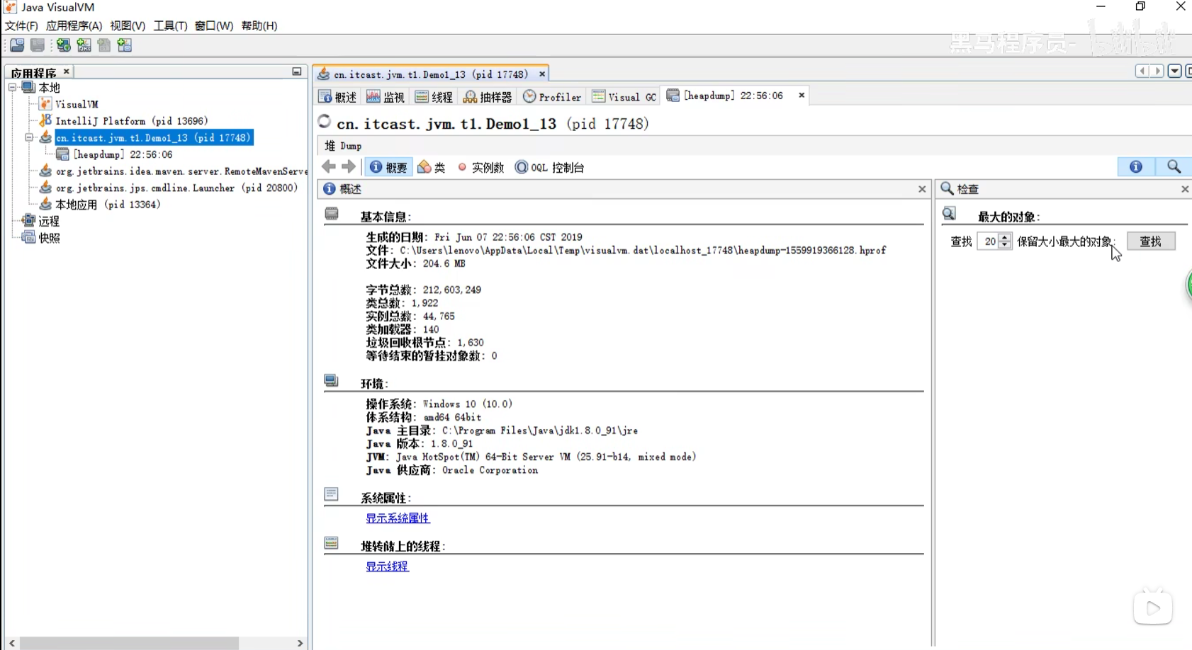Close the [heapdump] 22:56:06 tab
The height and width of the screenshot is (650, 1192).
(802, 96)
